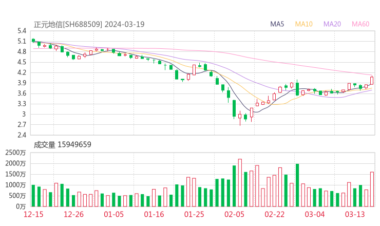
Task: Select the 01-16 date on x-axis
Action: [x=154, y=214]
